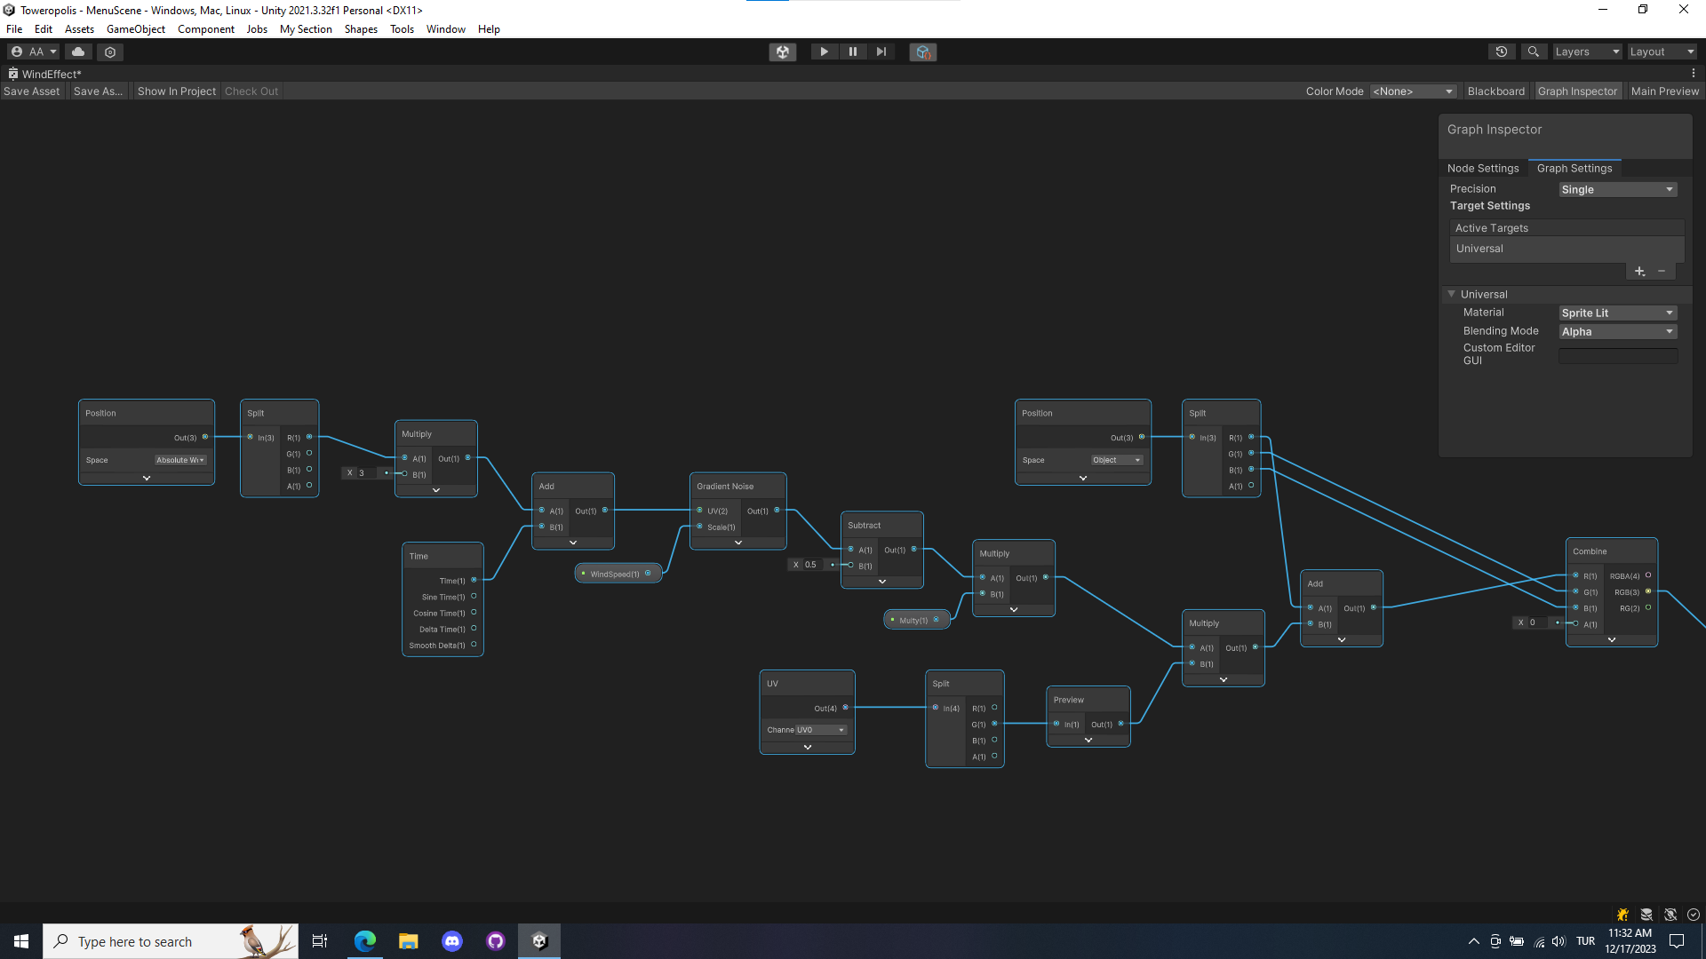This screenshot has height=959, width=1706.
Task: Click the global search magnifier icon
Action: click(1533, 52)
